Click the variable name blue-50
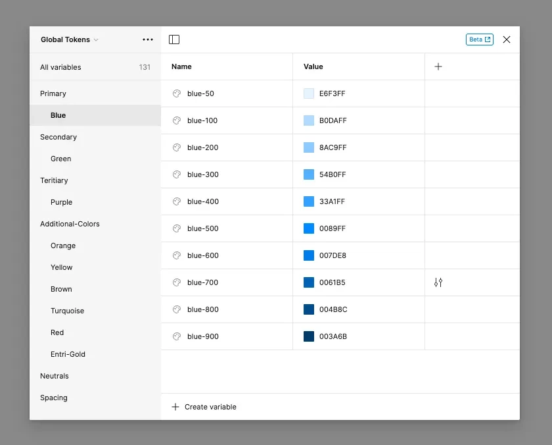 point(200,93)
